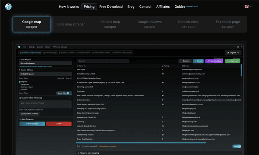Switch to the Google reviews scraper tab
The width and height of the screenshot is (259, 155).
[149, 24]
